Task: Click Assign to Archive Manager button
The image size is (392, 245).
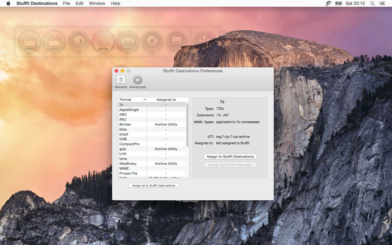Action: pyautogui.click(x=230, y=165)
